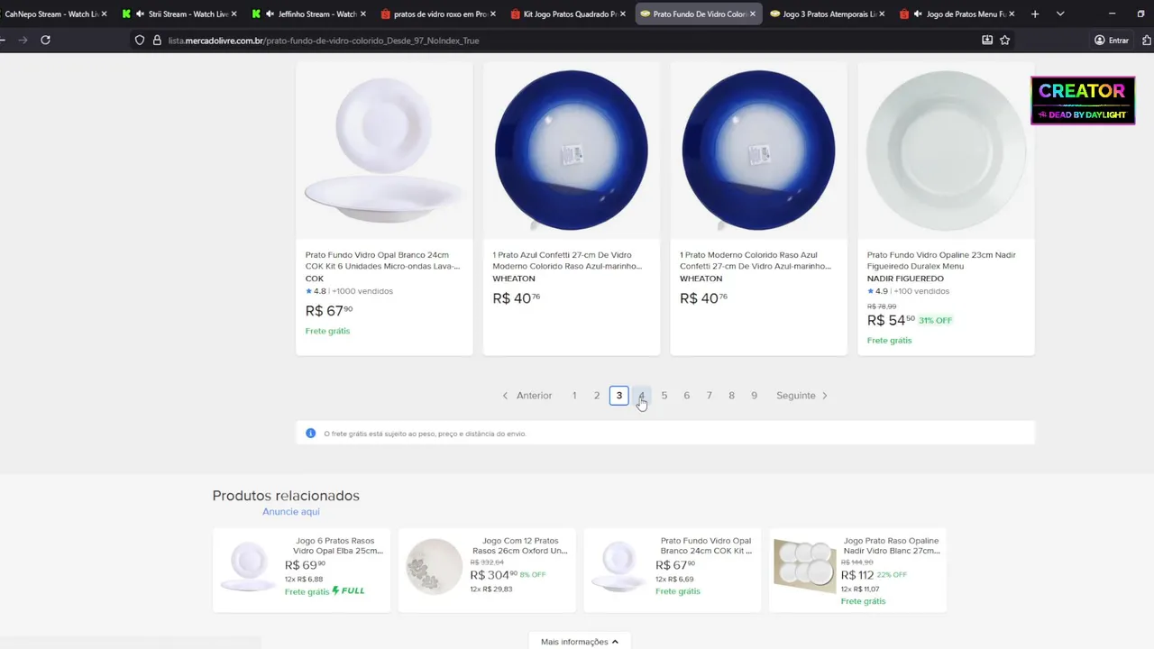Go to page 1 of results
Viewport: 1154px width, 649px height.
[574, 396]
